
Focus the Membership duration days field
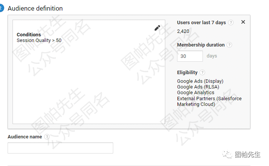point(190,56)
